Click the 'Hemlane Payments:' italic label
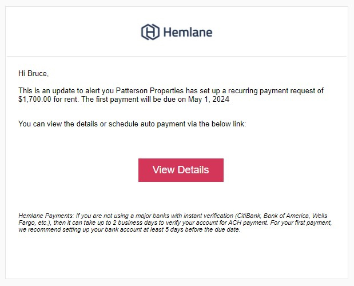Image resolution: width=354 pixels, height=286 pixels. (x=46, y=216)
